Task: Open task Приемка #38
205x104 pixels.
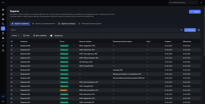Action: (x=25, y=46)
